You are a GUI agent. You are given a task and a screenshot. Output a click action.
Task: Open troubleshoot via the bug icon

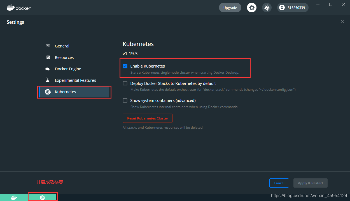point(267,8)
